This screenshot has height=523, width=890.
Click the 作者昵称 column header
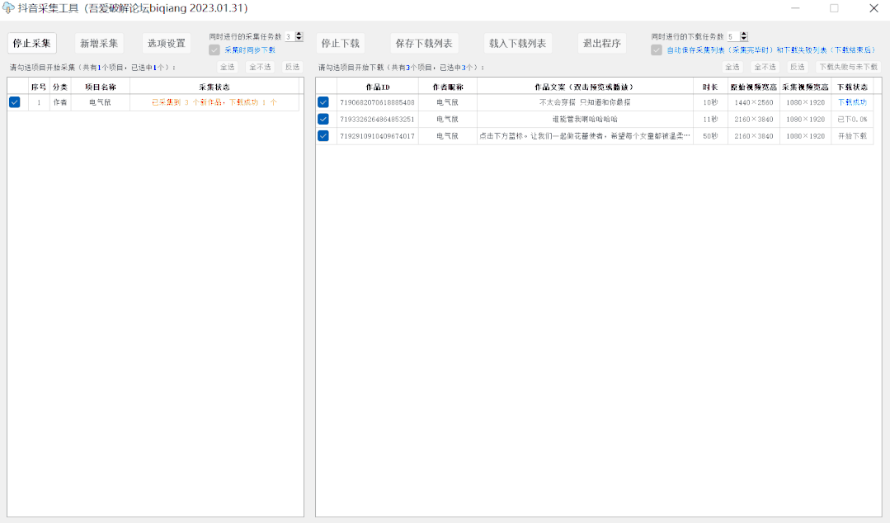(x=448, y=87)
